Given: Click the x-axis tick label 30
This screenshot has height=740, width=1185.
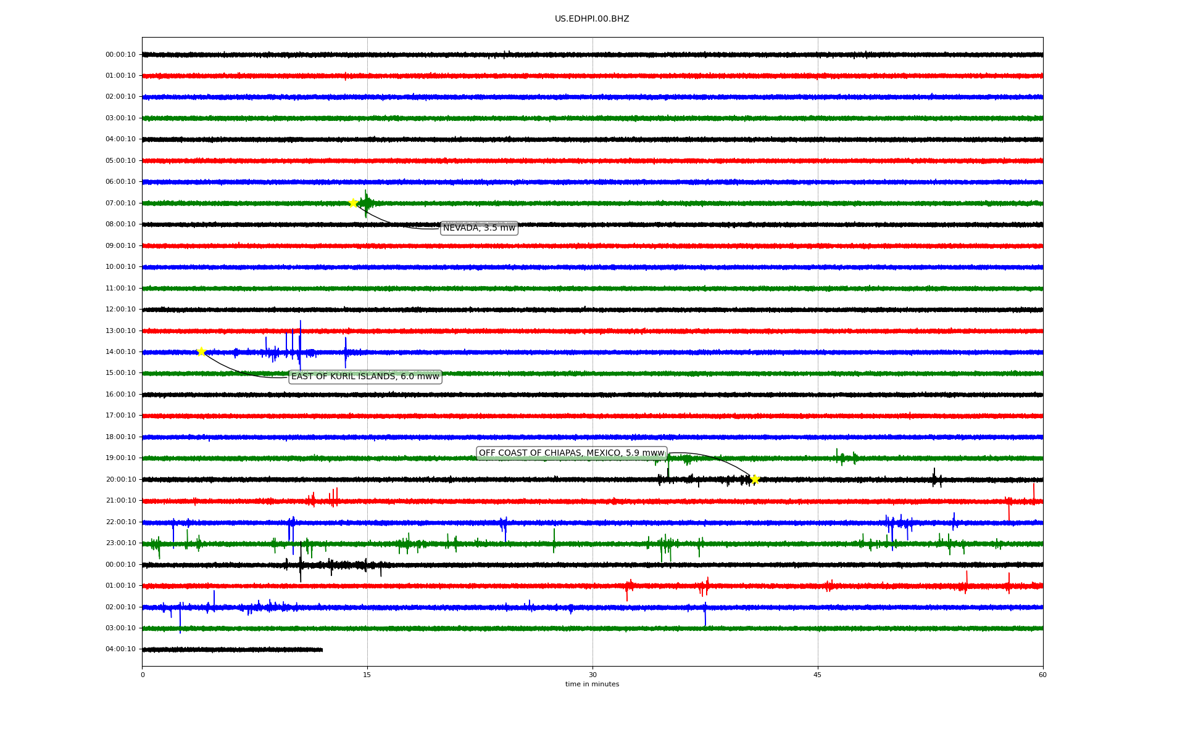Looking at the screenshot, I should click(x=592, y=675).
